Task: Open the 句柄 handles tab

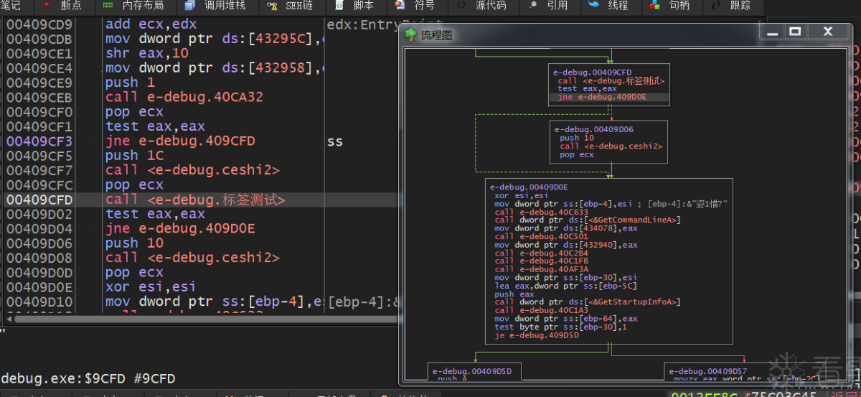Action: pyautogui.click(x=670, y=5)
